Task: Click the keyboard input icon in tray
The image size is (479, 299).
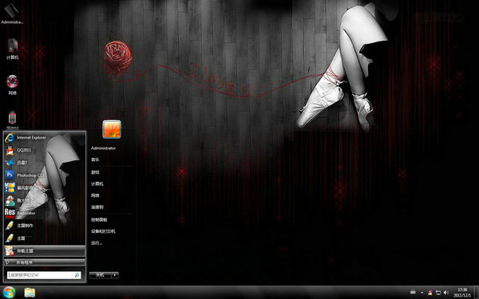Action: 413,293
